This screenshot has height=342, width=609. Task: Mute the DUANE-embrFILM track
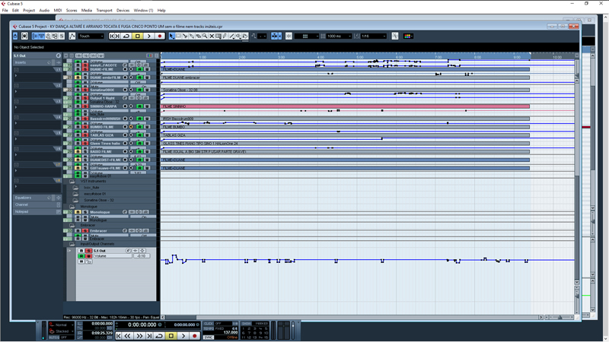(x=78, y=78)
